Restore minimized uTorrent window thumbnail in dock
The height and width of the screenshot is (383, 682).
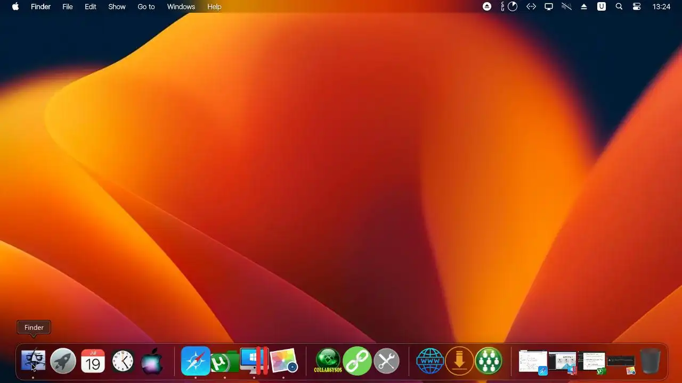[x=592, y=363]
